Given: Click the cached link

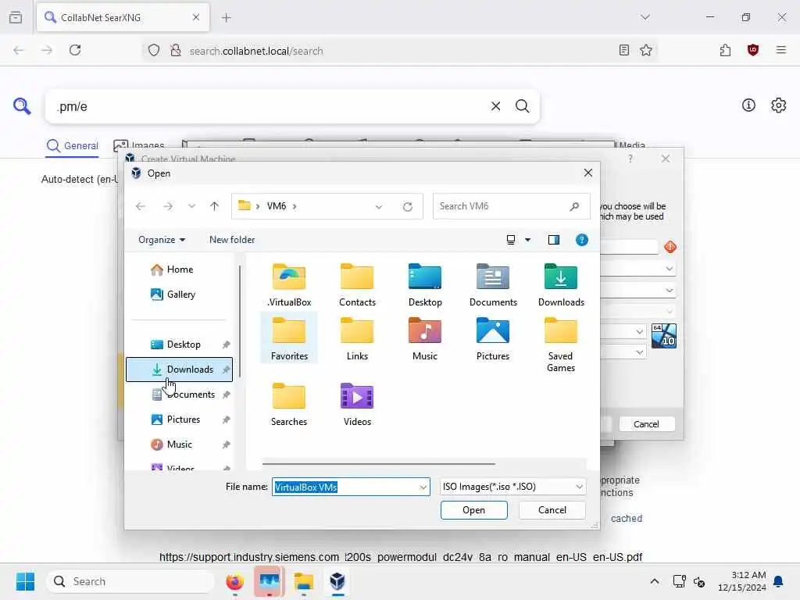Looking at the screenshot, I should click(x=627, y=519).
